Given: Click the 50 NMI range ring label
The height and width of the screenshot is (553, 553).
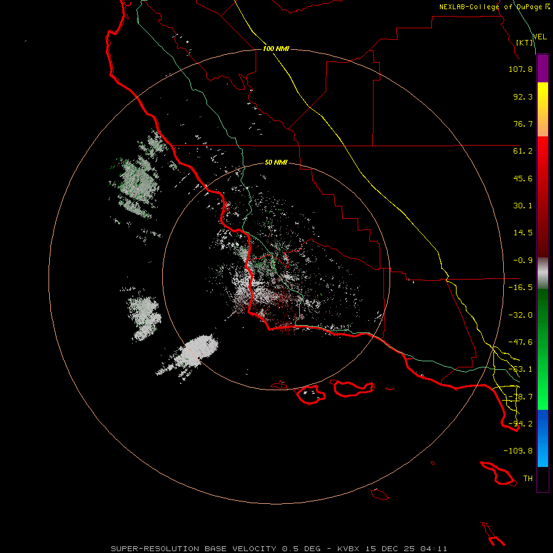Looking at the screenshot, I should click(x=276, y=163).
